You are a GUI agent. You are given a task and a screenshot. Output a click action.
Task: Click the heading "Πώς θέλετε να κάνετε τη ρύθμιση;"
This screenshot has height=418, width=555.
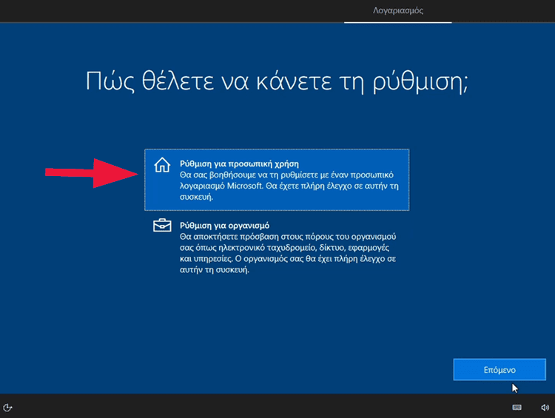pos(277,81)
